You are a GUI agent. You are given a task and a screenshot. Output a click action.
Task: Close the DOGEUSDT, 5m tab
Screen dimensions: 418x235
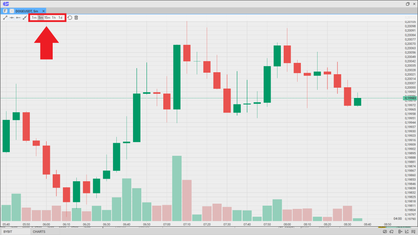[43, 11]
